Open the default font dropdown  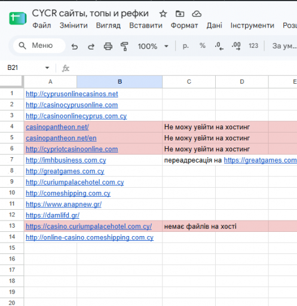click(x=284, y=46)
